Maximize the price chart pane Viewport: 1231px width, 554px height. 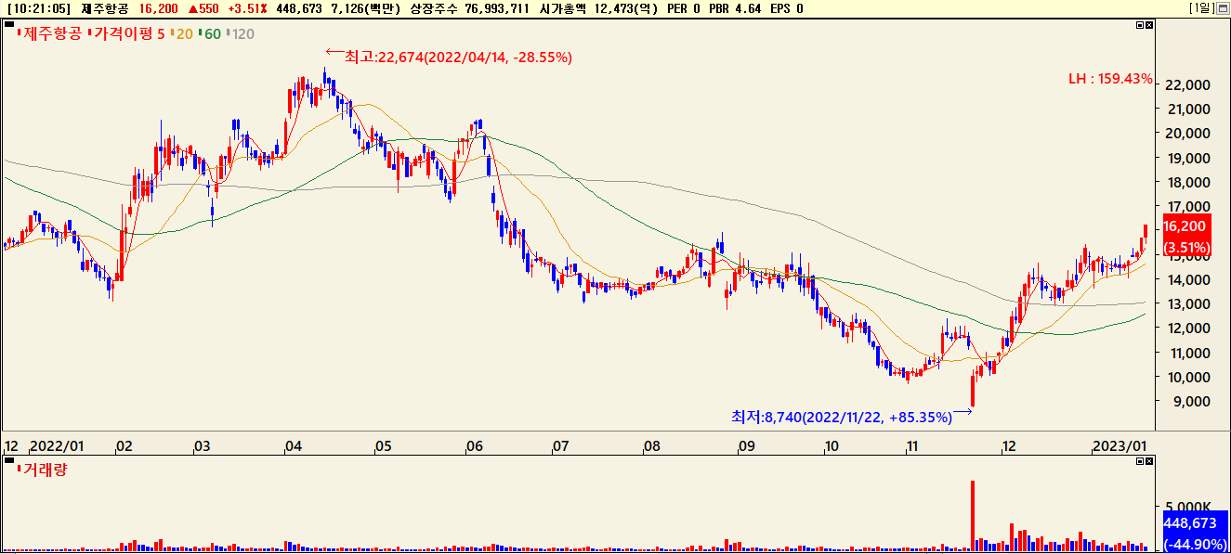(x=1141, y=26)
